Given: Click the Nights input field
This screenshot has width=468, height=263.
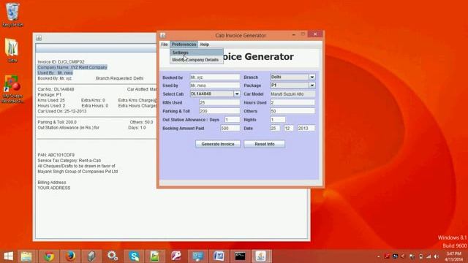Looking at the screenshot, I should (278, 120).
